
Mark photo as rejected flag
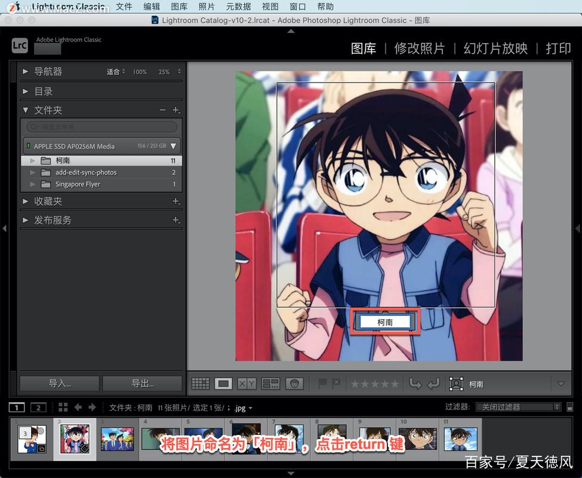pos(336,384)
